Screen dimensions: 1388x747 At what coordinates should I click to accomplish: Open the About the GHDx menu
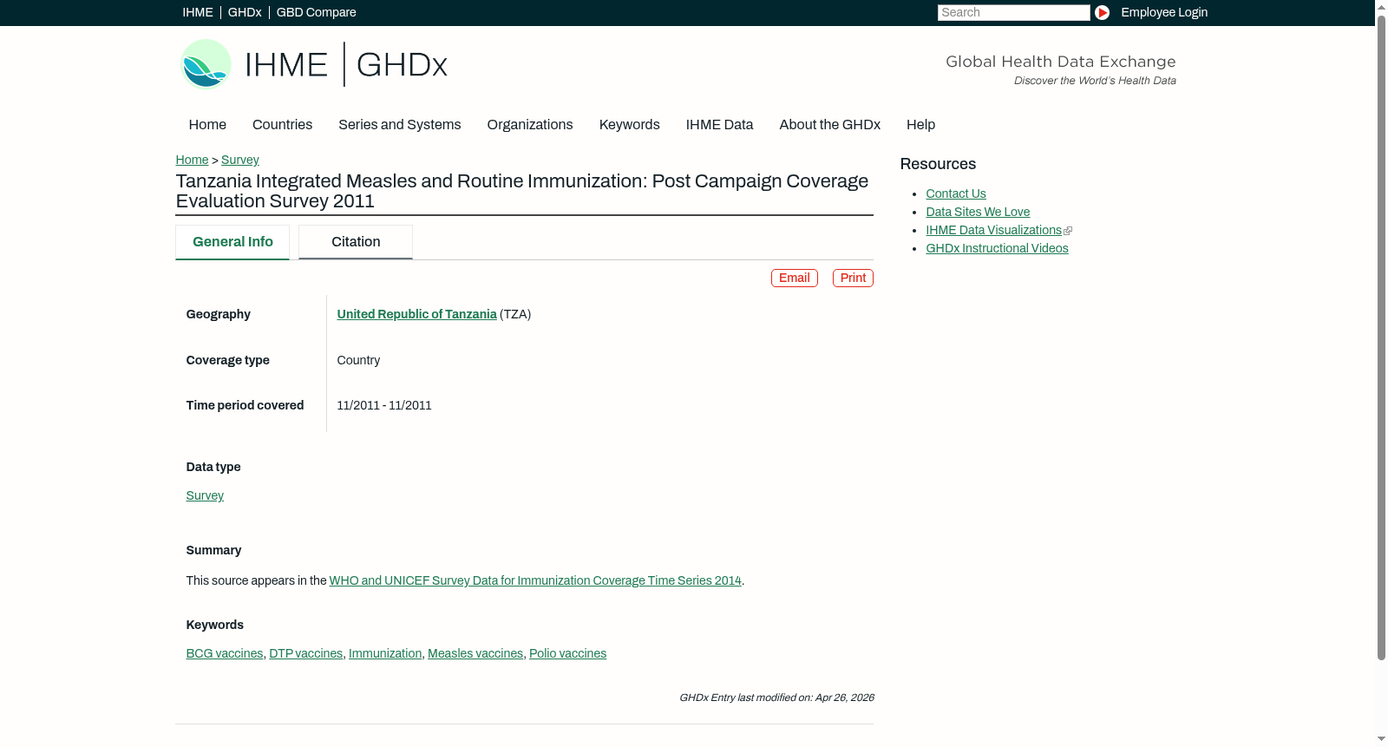pos(830,125)
